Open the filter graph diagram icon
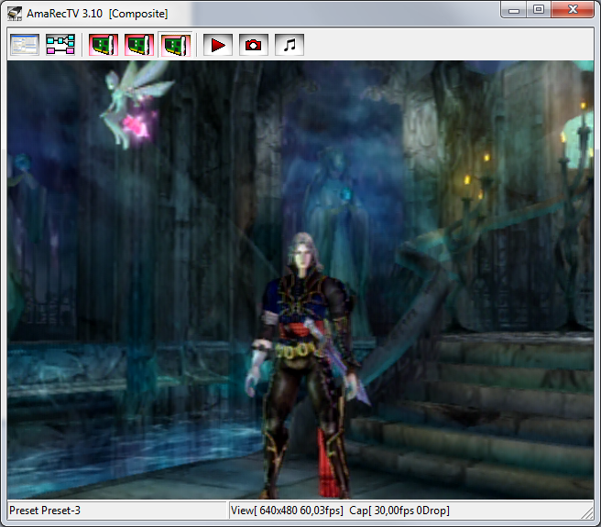601x527 pixels. (x=60, y=45)
